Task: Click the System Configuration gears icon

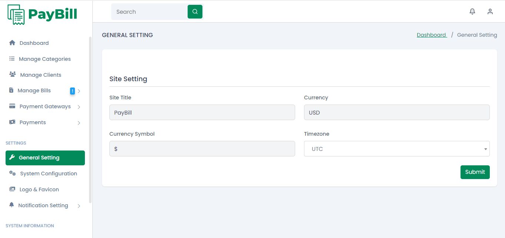Action: pyautogui.click(x=13, y=173)
